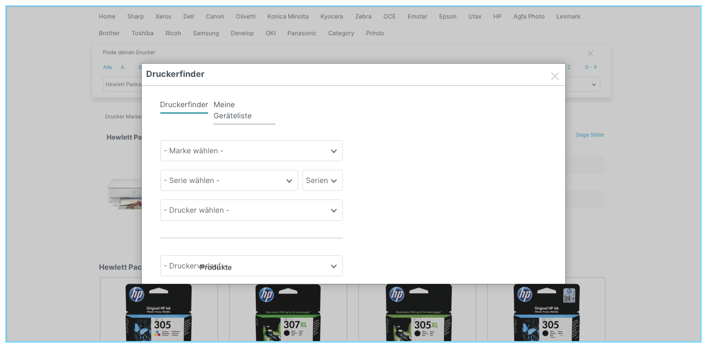Image resolution: width=707 pixels, height=348 pixels.
Task: Open the Emstar brand page
Action: click(x=418, y=16)
